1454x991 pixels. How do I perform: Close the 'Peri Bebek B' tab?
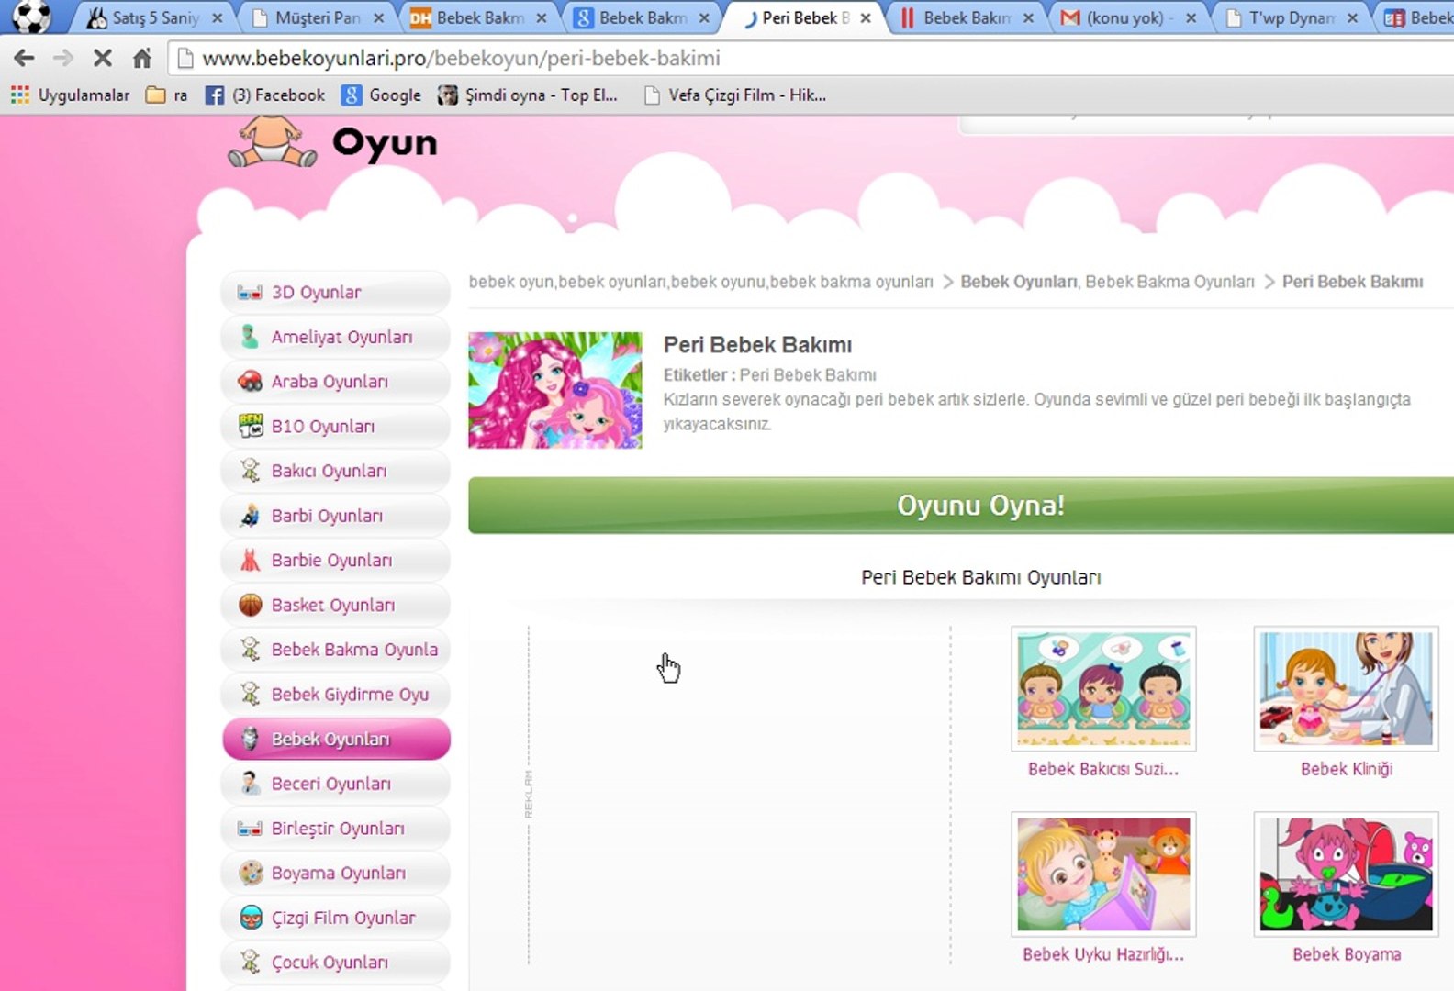[866, 17]
